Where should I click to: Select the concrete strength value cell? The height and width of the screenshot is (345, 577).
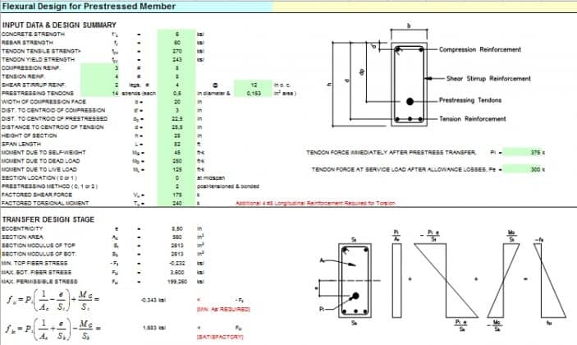point(176,34)
